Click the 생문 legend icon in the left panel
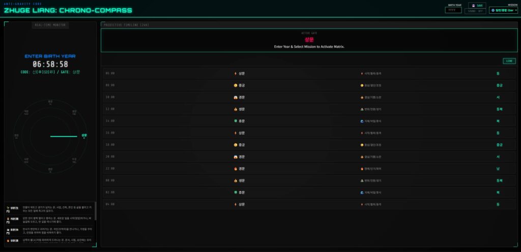Image resolution: width=521 pixels, height=252 pixels. (8, 209)
